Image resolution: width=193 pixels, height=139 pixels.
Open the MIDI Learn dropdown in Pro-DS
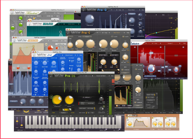click(x=55, y=116)
